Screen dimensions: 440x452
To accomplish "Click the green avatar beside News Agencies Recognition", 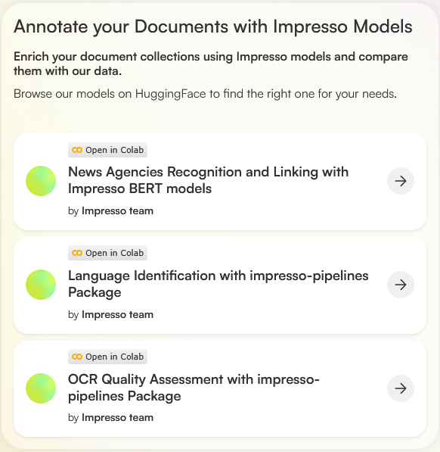I will [x=41, y=181].
